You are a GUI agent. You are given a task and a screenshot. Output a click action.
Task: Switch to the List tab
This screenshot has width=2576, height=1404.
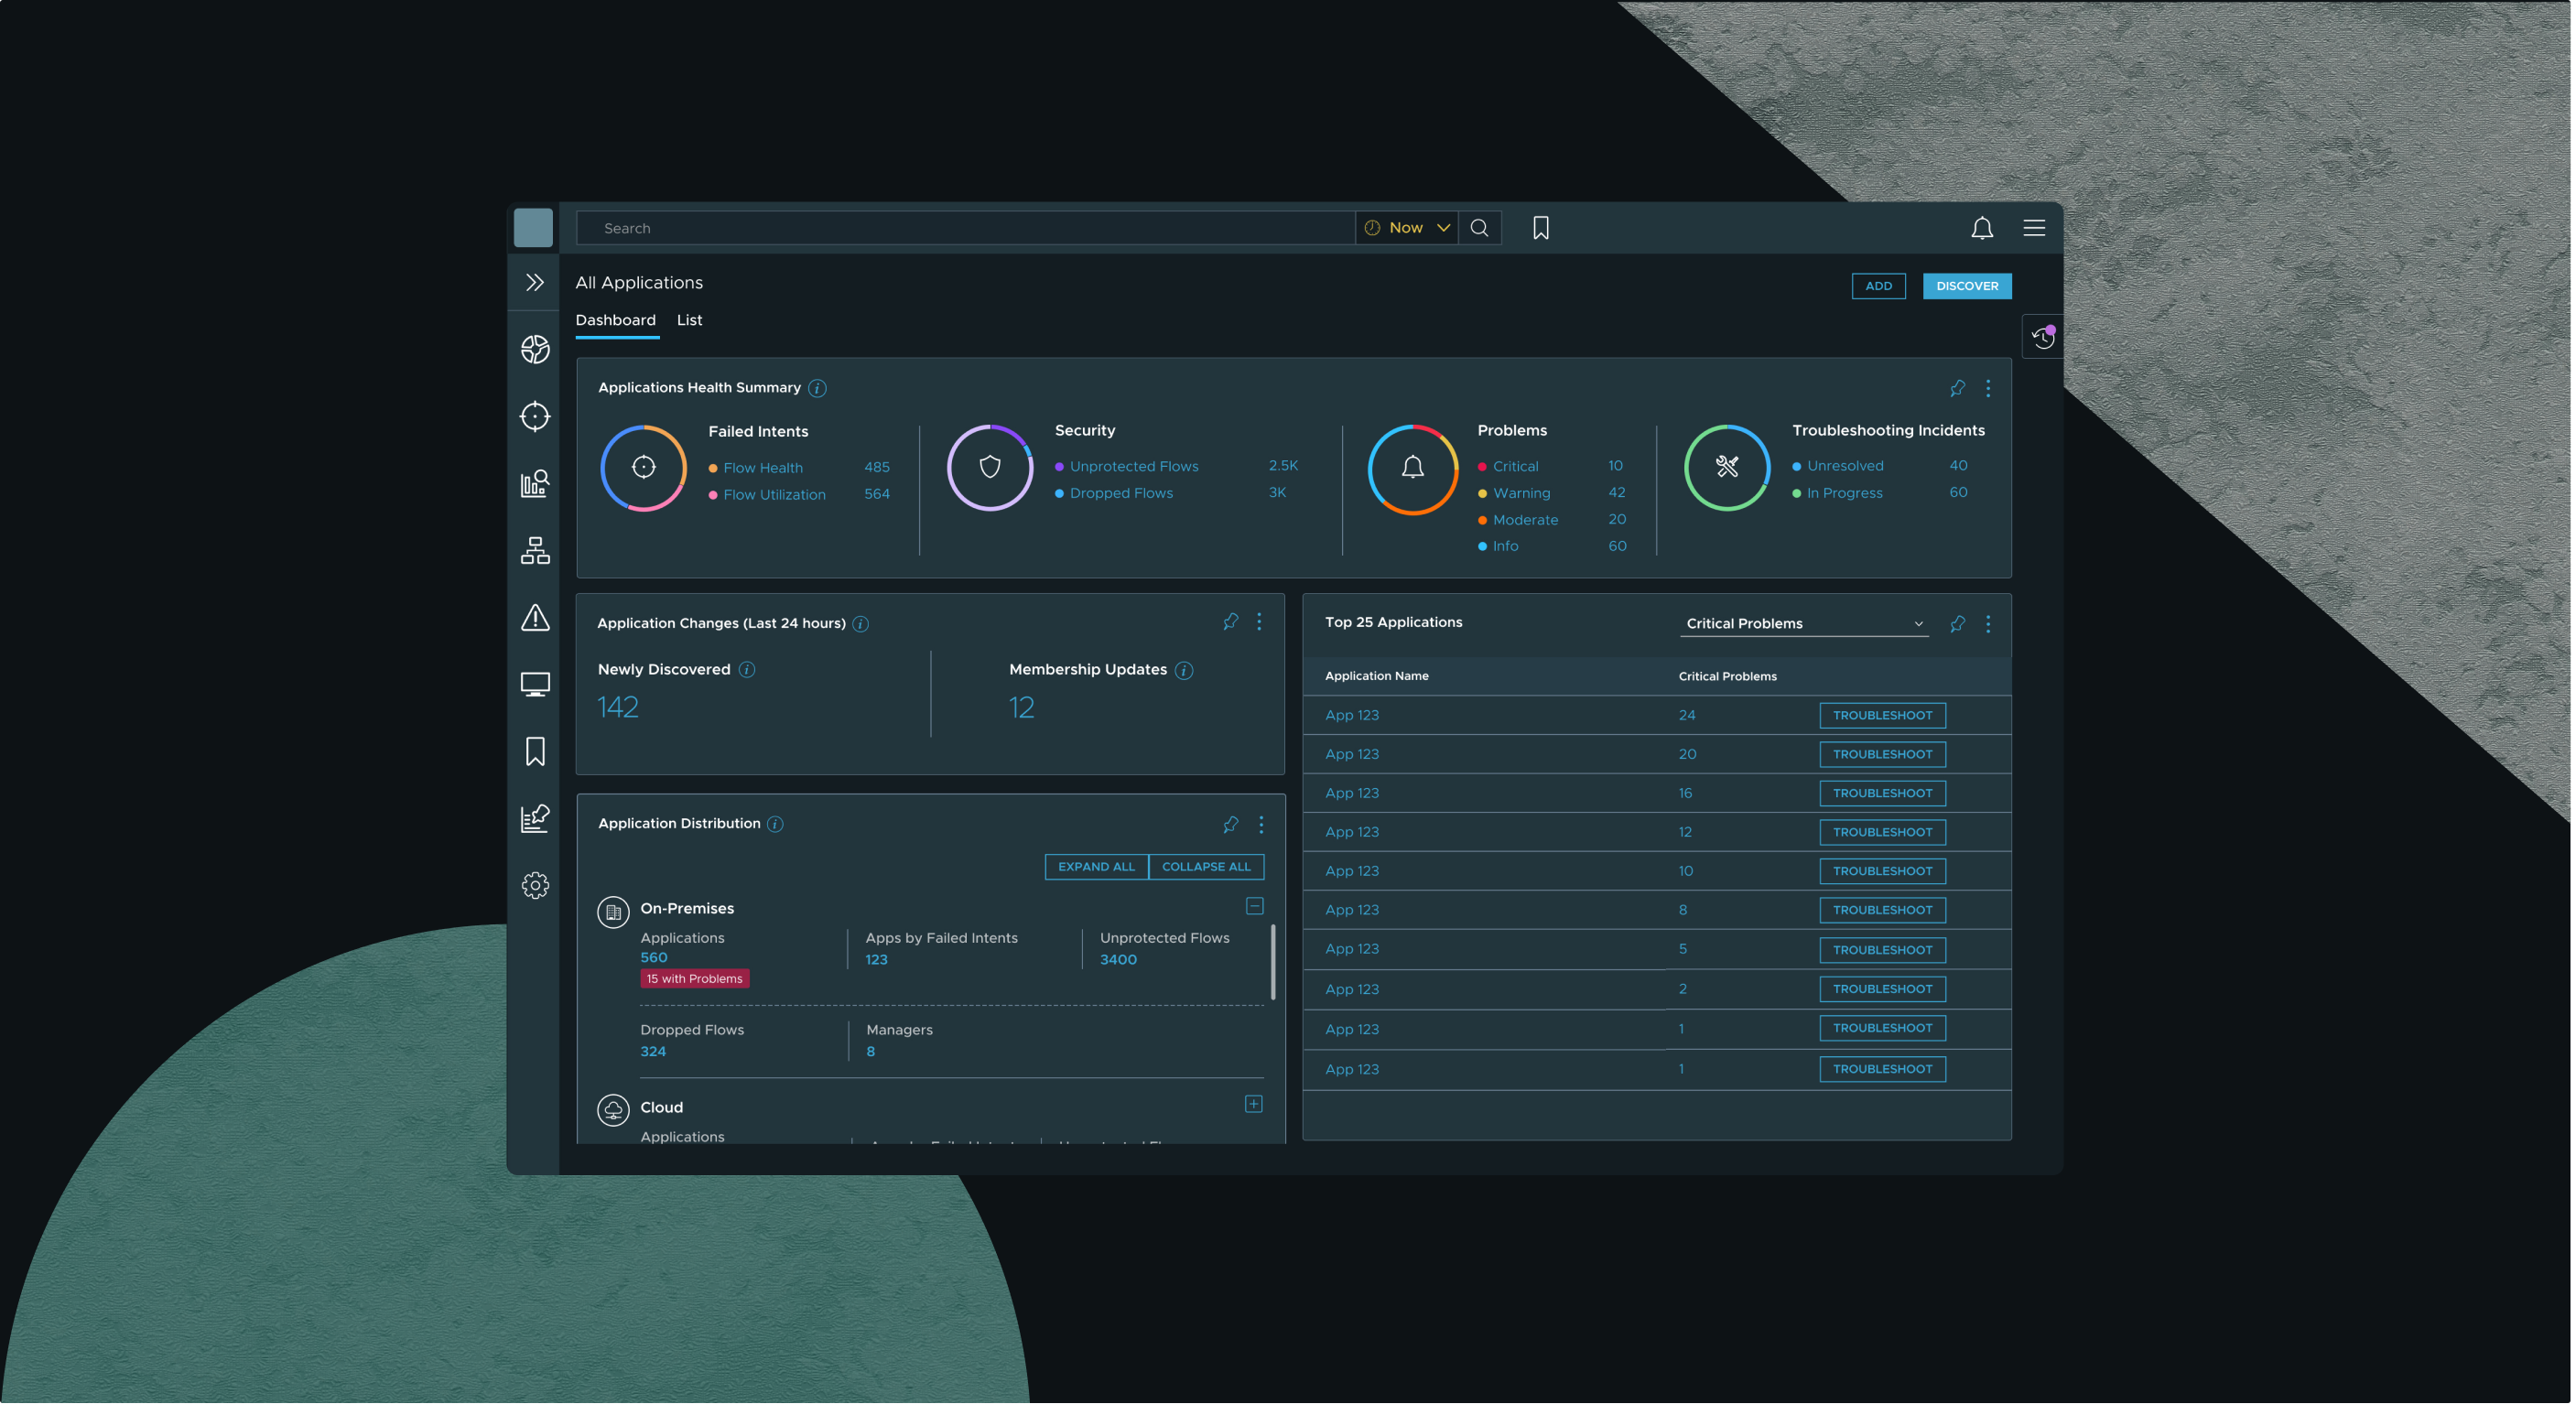tap(689, 320)
